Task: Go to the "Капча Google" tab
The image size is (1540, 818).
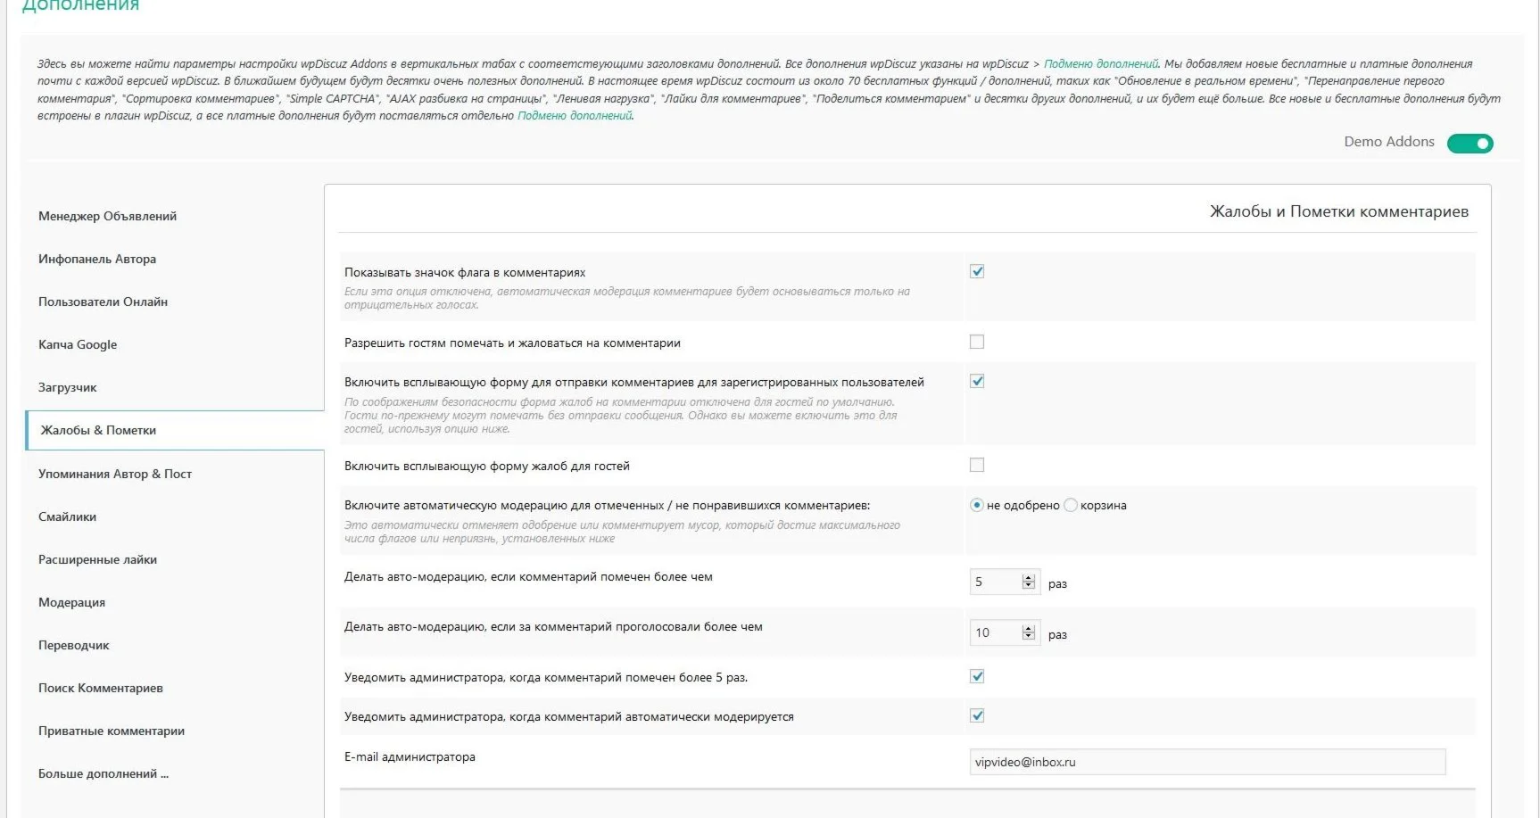Action: click(x=78, y=344)
